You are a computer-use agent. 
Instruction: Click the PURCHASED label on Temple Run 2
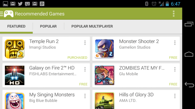point(77,58)
